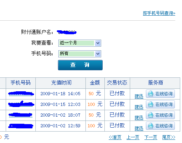The image size is (182, 143).
Task: Select the 2009-01-15 12:03 time cell
Action: pyautogui.click(x=60, y=104)
